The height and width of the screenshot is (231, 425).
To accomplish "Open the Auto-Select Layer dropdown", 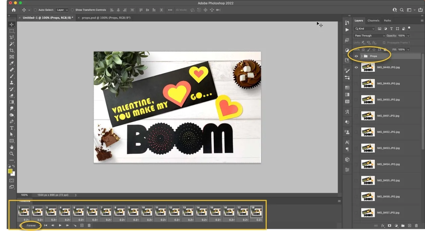I will pyautogui.click(x=62, y=10).
